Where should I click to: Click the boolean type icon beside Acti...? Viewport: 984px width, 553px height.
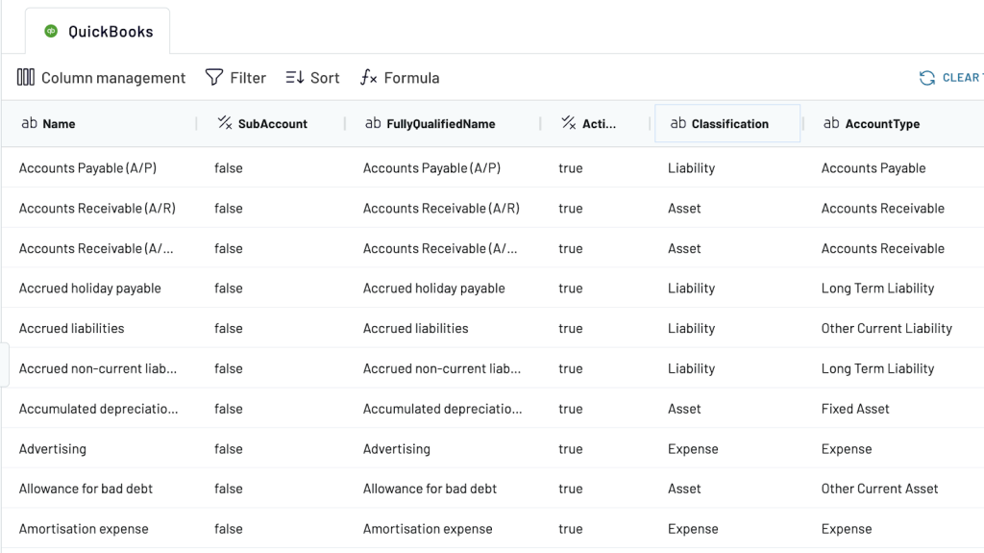point(569,123)
